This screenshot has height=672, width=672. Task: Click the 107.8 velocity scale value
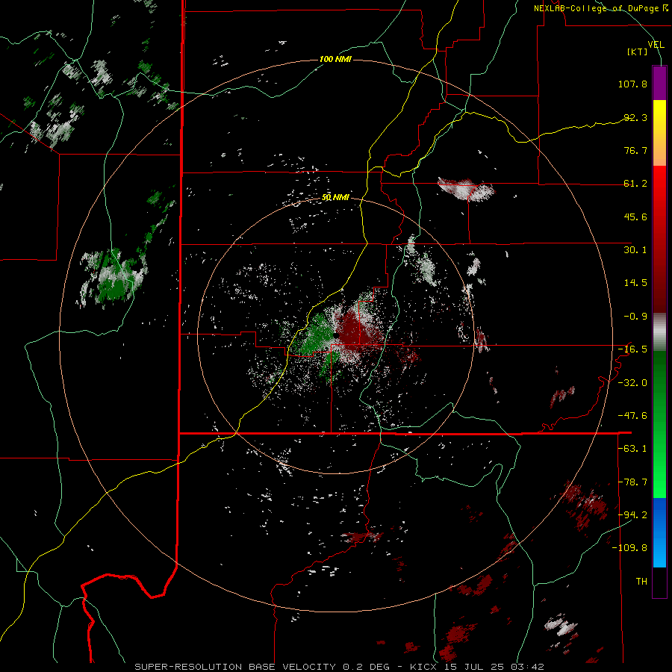click(632, 84)
